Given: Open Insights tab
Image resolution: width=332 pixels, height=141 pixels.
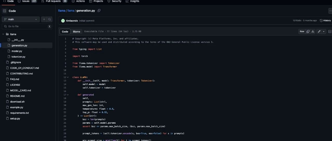Looking at the screenshot, I should tap(132, 1).
